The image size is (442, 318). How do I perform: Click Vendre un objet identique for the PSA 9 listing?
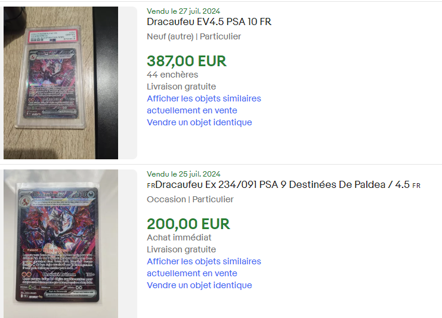click(199, 285)
